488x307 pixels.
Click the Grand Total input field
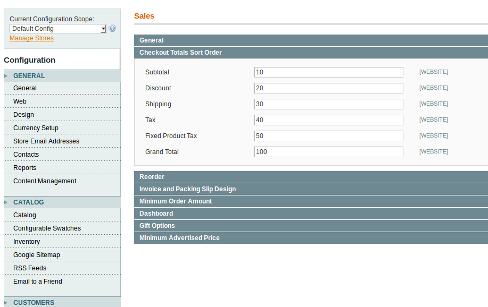[x=328, y=151]
